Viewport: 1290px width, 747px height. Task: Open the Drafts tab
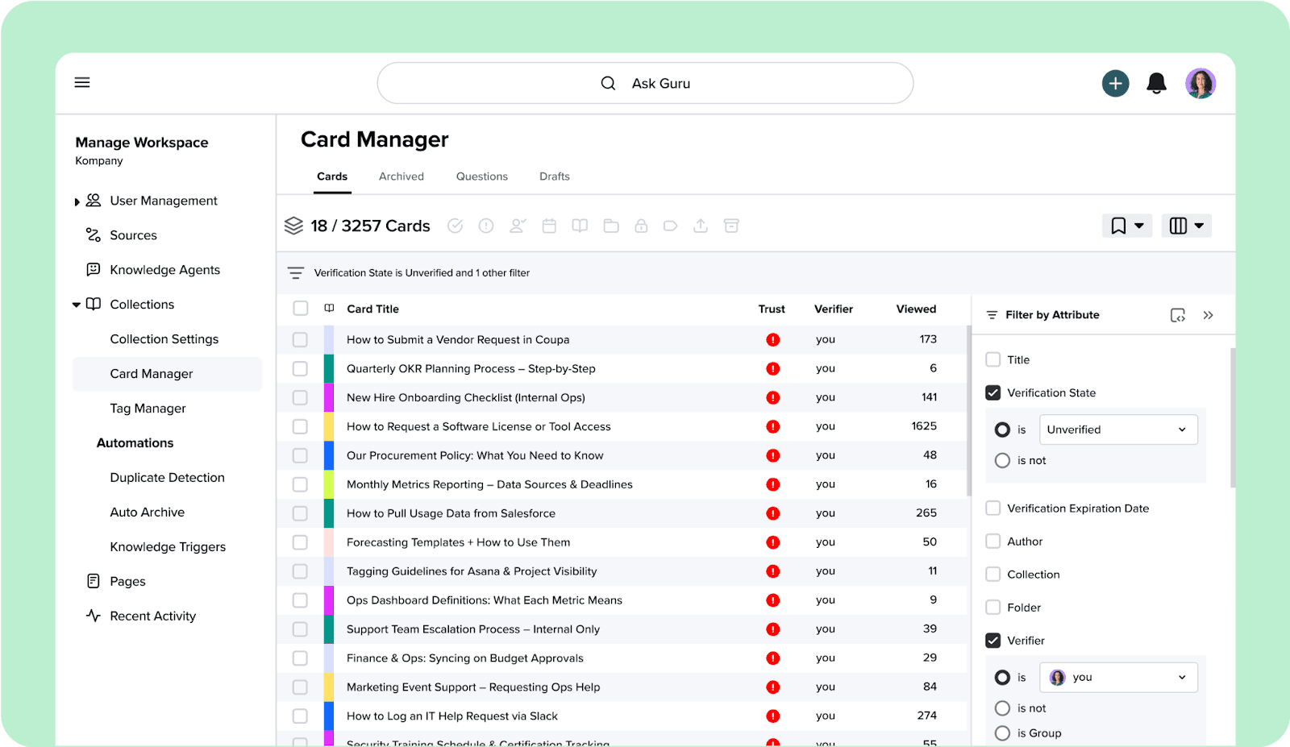coord(554,176)
